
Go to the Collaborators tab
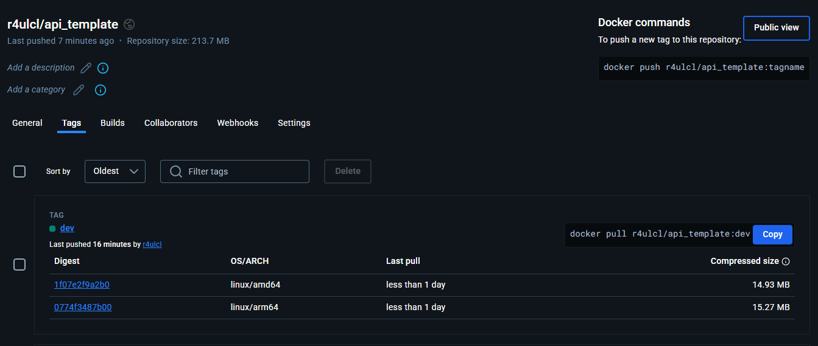tap(171, 123)
